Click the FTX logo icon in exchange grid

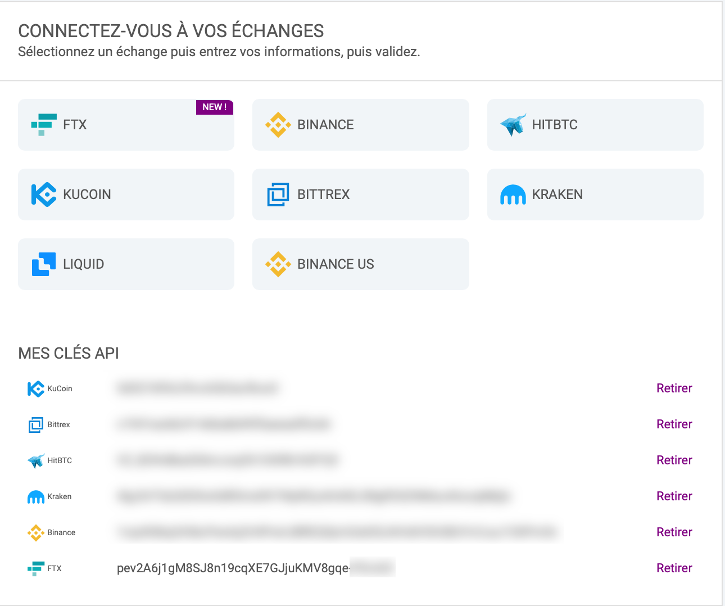tap(44, 125)
